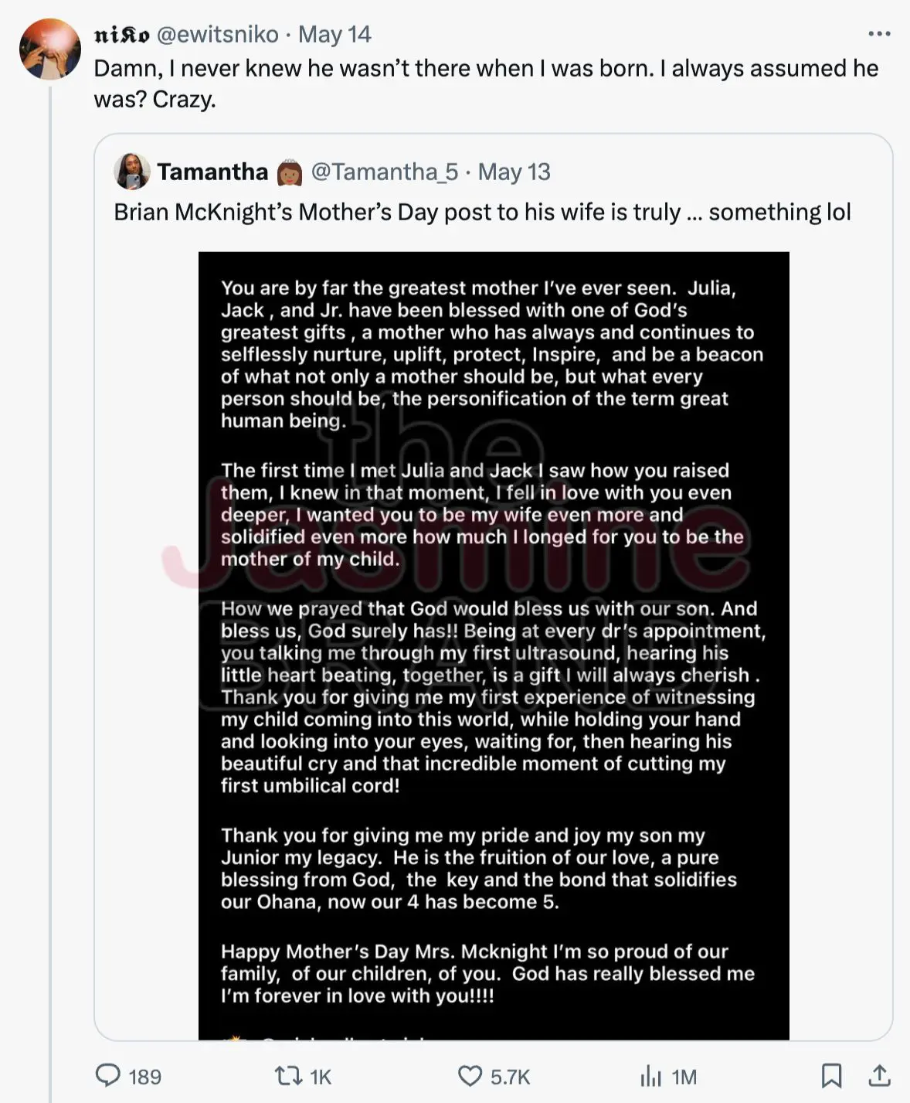Open Tamantha's small profile avatar
This screenshot has width=910, height=1103.
coord(132,171)
